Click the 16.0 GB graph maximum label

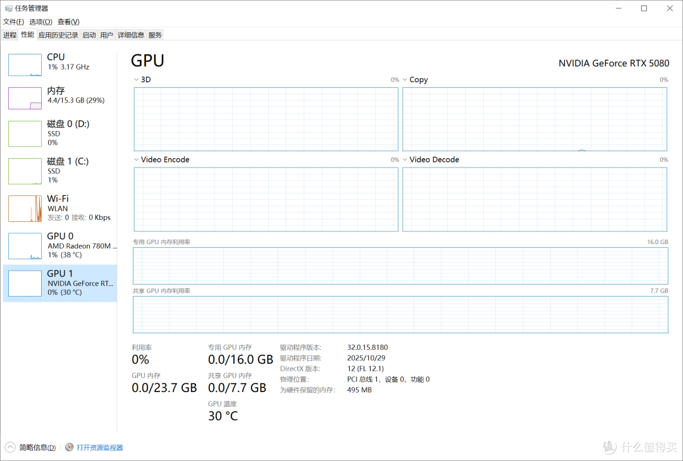[x=657, y=242]
